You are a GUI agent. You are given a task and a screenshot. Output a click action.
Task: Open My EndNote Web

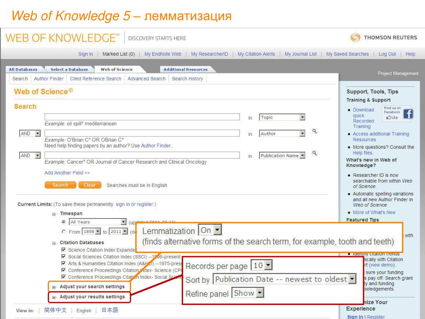click(x=163, y=54)
